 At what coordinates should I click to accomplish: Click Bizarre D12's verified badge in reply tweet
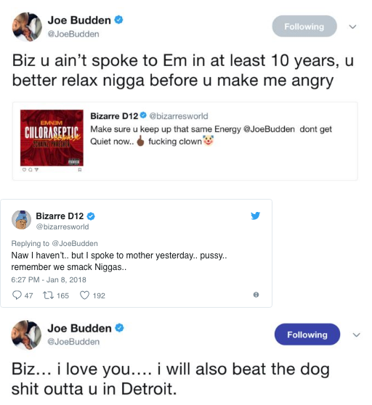tap(91, 216)
